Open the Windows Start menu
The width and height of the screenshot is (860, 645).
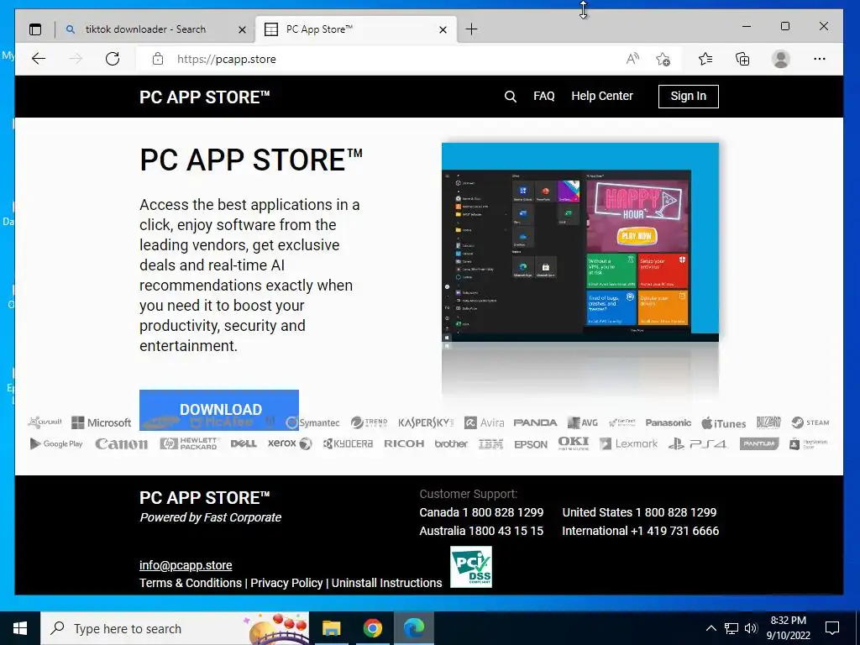pos(20,628)
